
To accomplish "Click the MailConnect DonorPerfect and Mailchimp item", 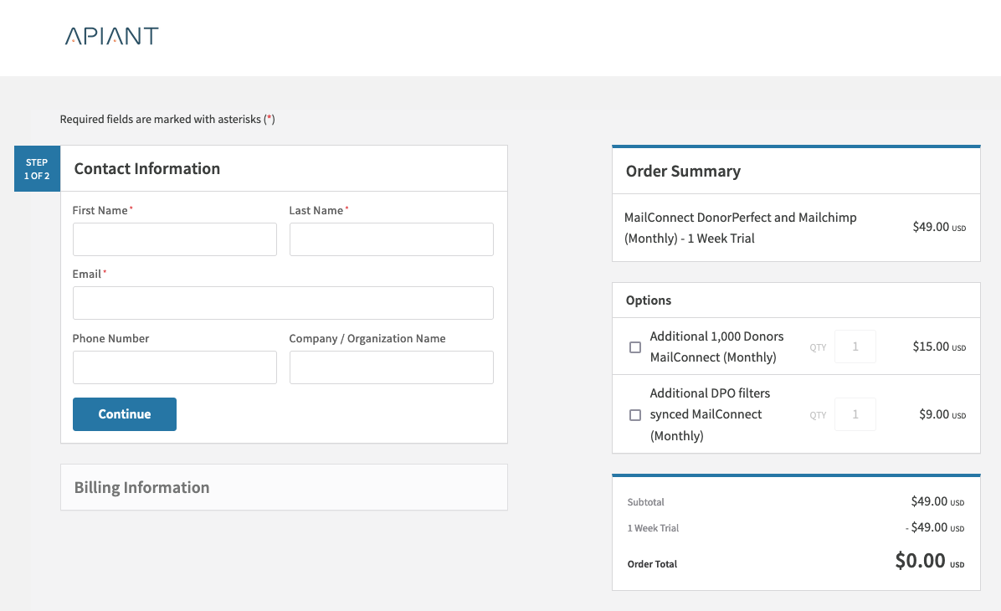I will [x=740, y=228].
